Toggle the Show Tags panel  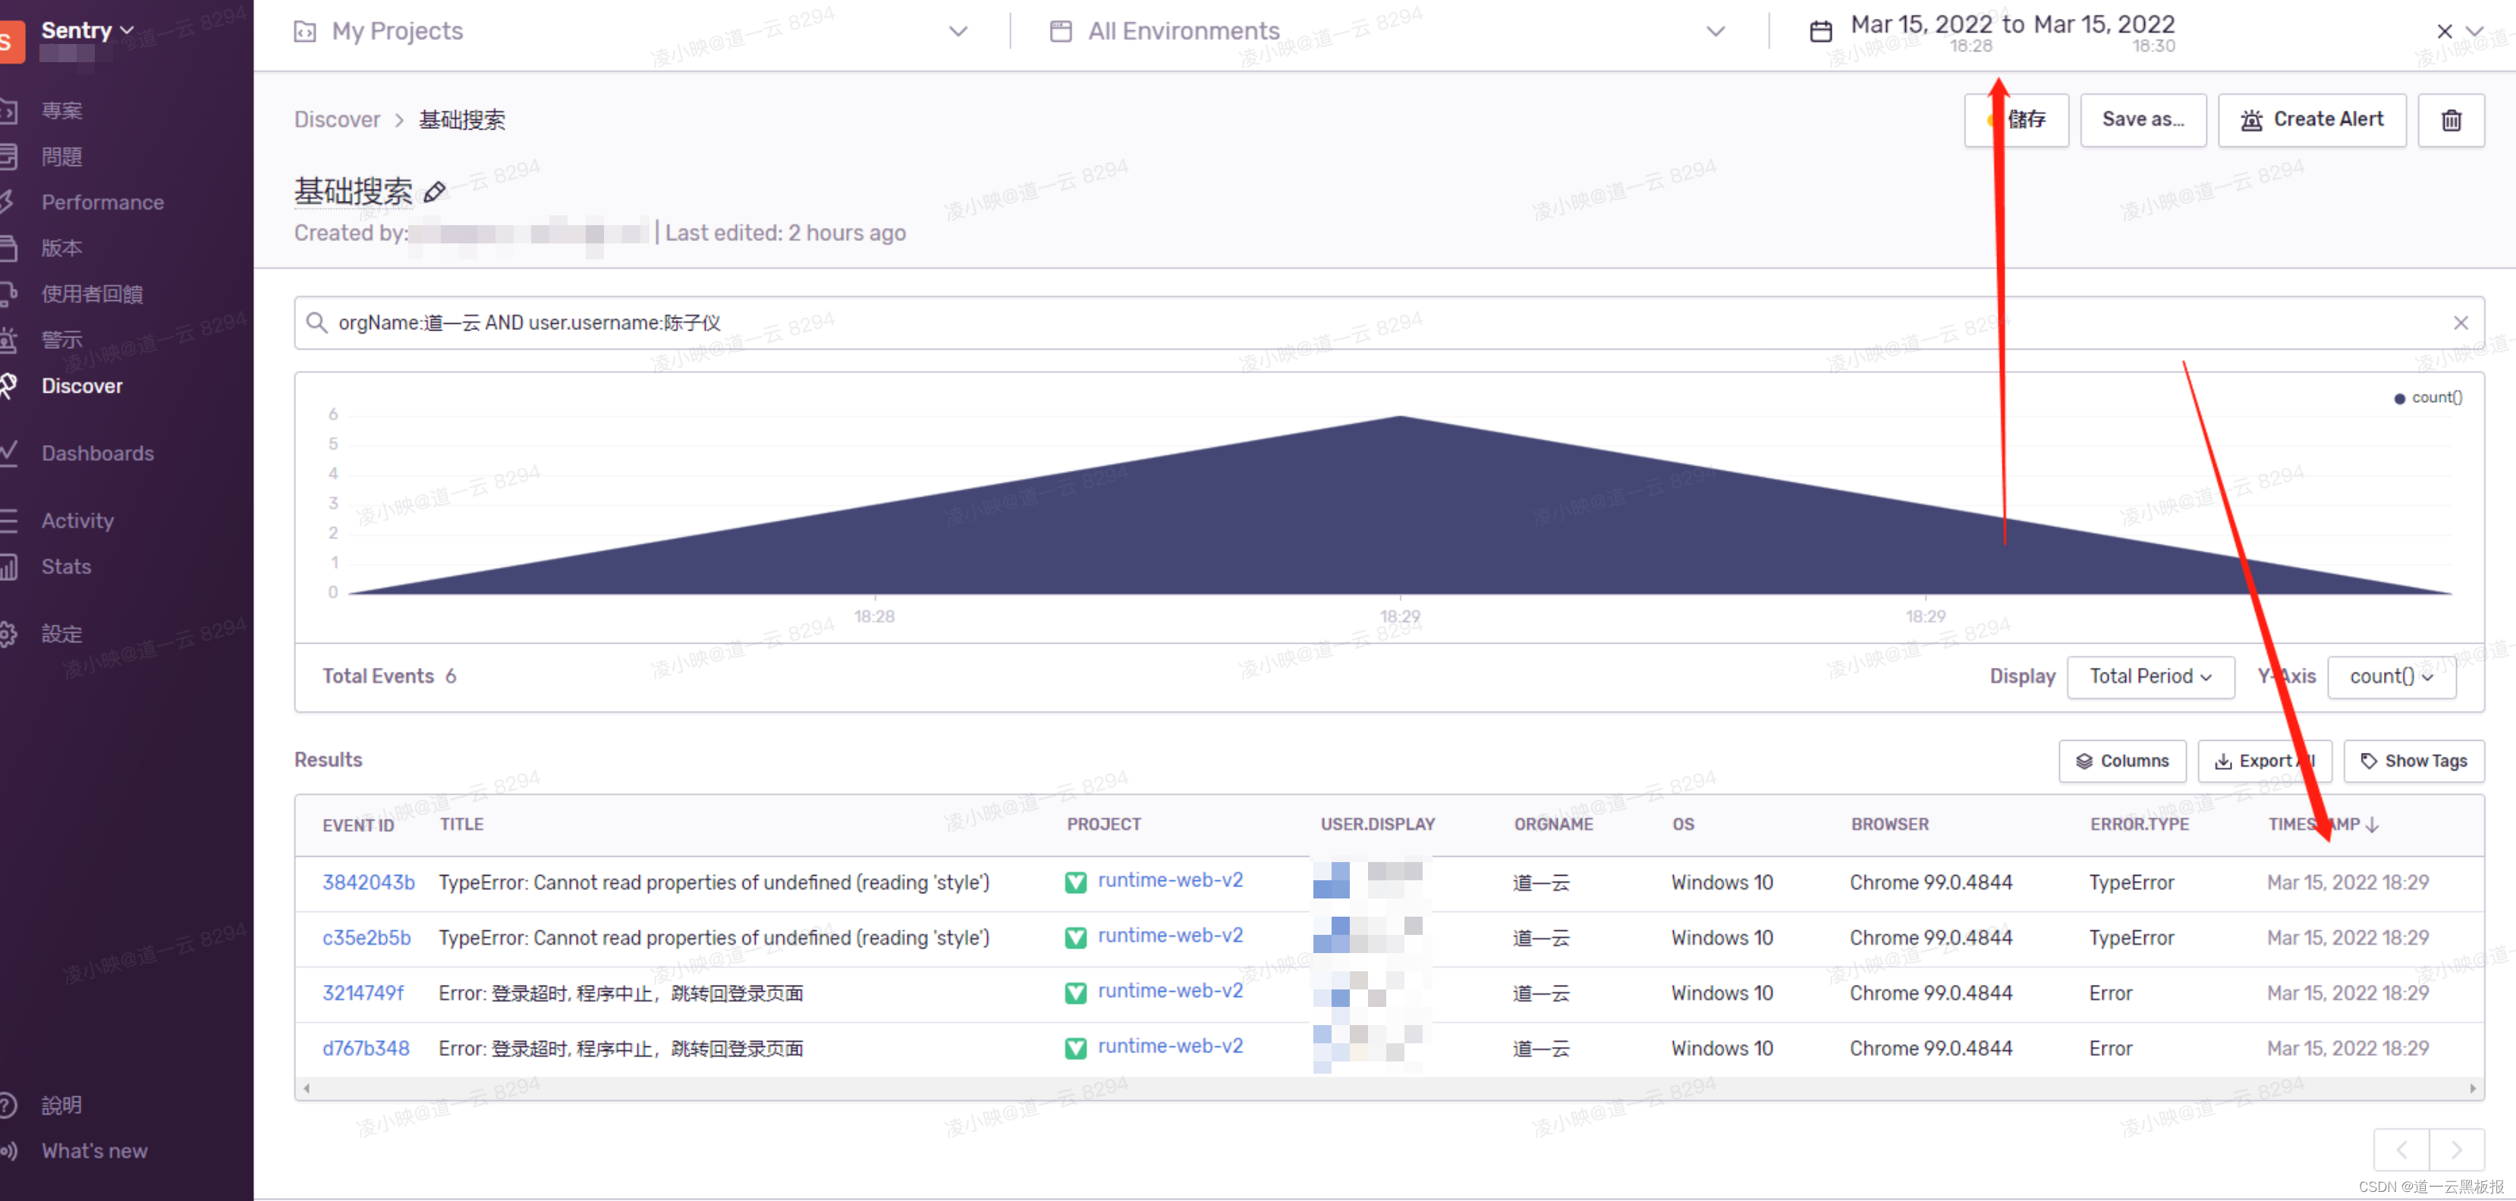click(2414, 761)
